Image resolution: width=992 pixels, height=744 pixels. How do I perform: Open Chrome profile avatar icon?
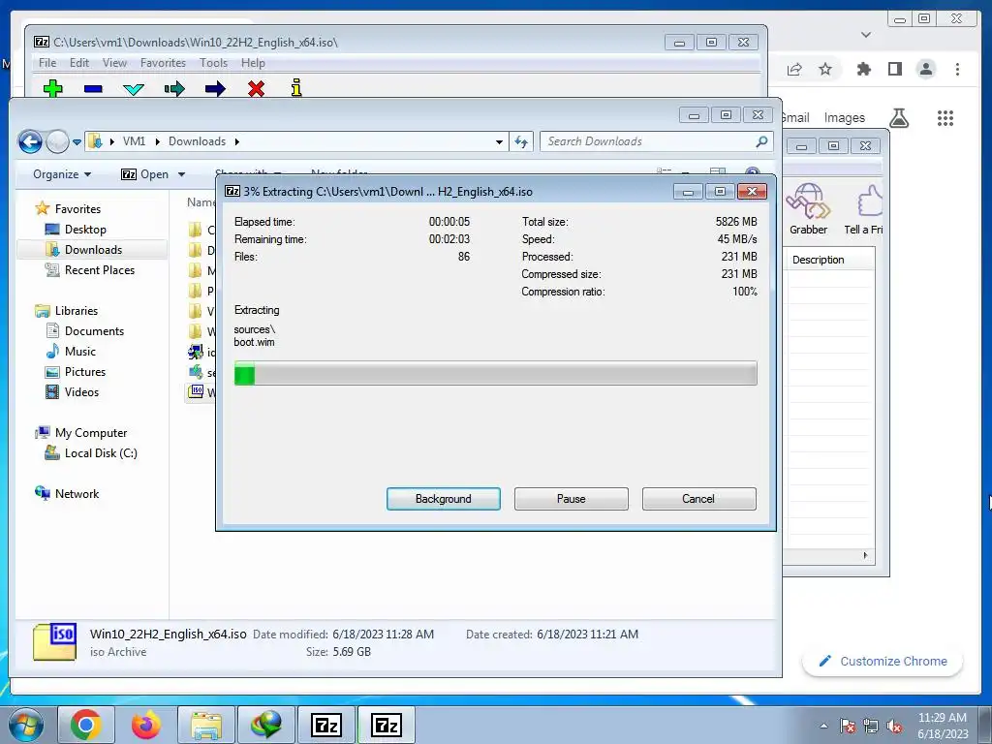[x=925, y=69]
